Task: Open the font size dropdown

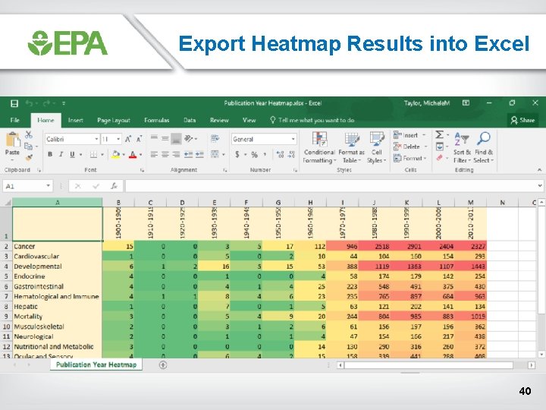Action: 118,139
